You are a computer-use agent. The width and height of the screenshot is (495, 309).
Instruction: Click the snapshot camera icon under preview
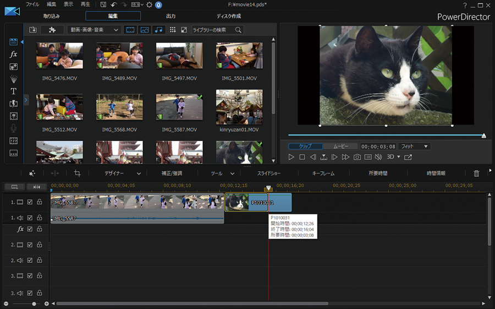pos(357,158)
